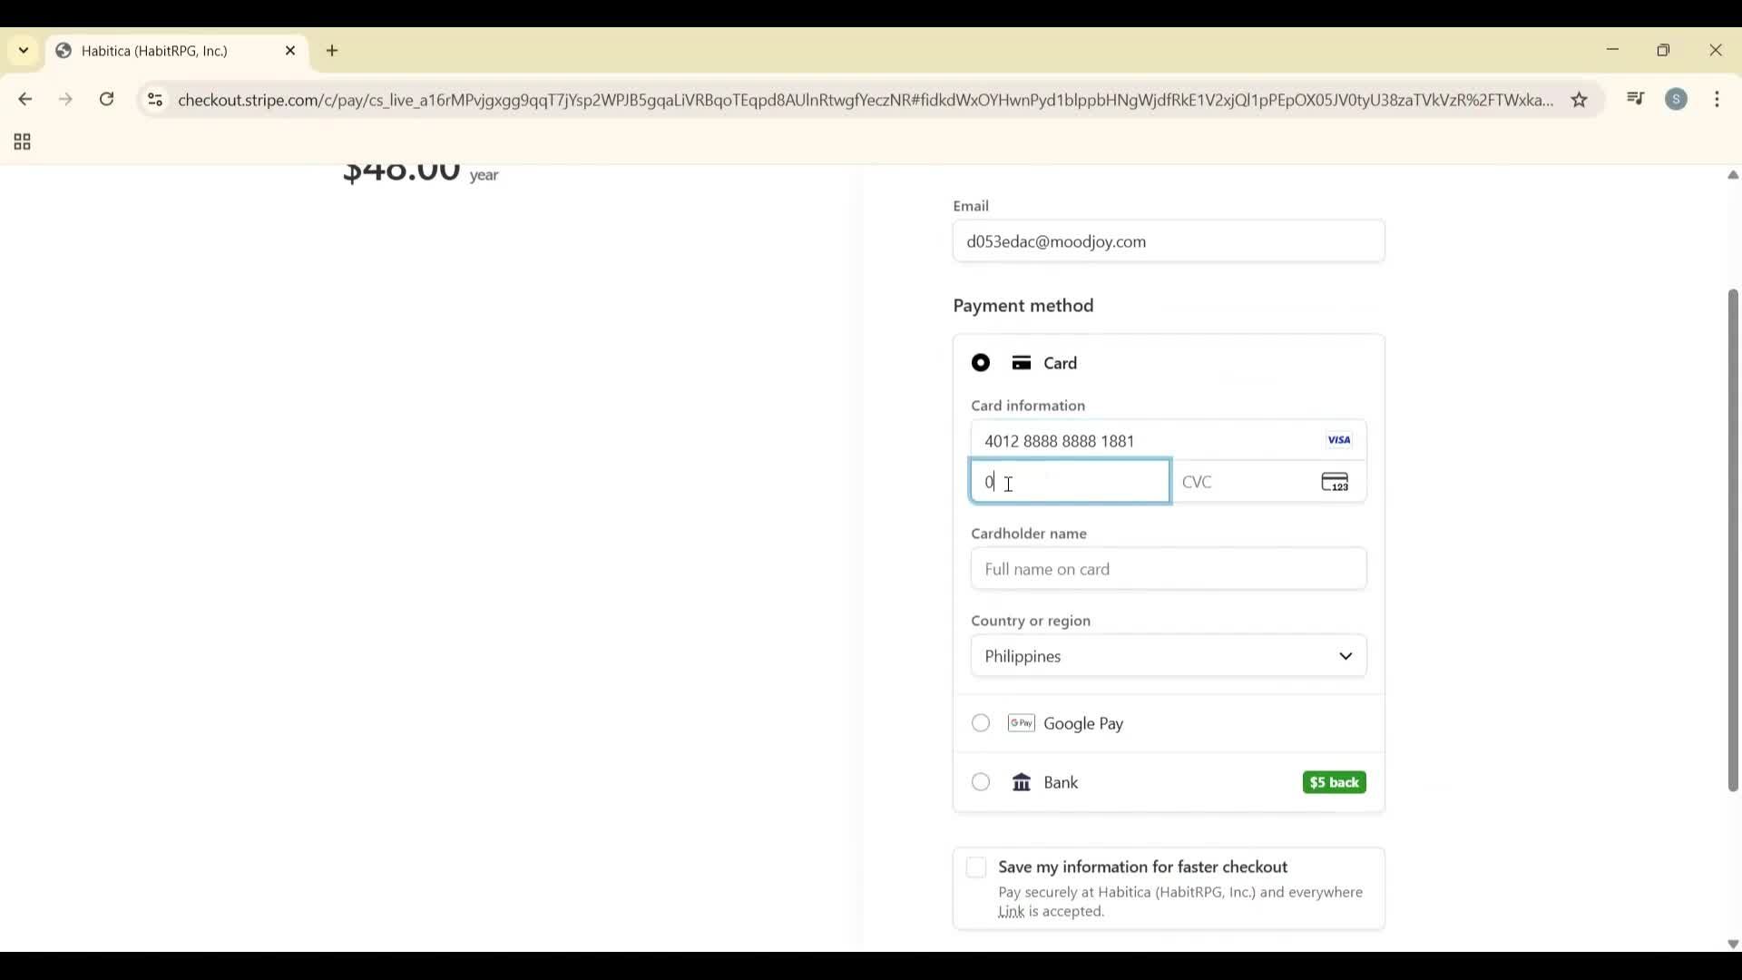This screenshot has height=980, width=1742.
Task: Click the CVC card illustration icon
Action: tap(1335, 482)
